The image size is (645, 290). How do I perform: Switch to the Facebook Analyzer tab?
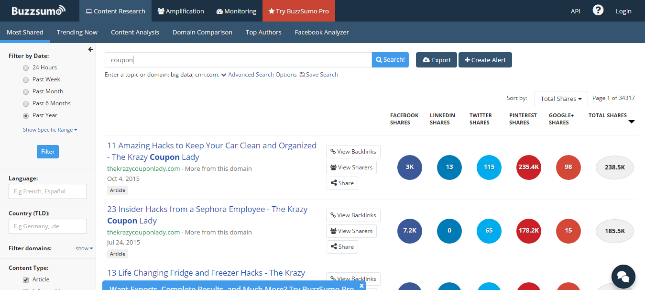322,32
